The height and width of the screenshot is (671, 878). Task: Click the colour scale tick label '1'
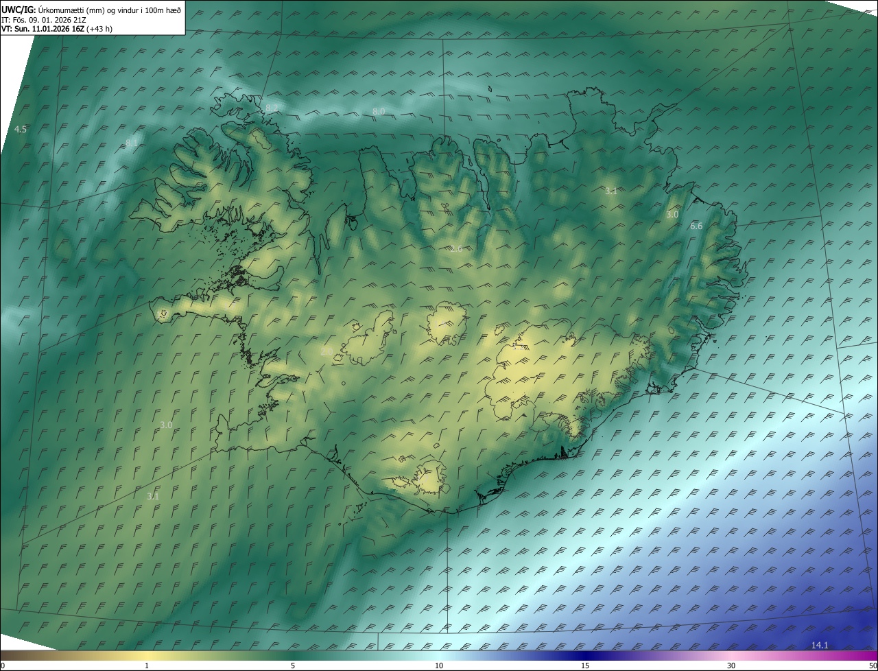pyautogui.click(x=147, y=666)
